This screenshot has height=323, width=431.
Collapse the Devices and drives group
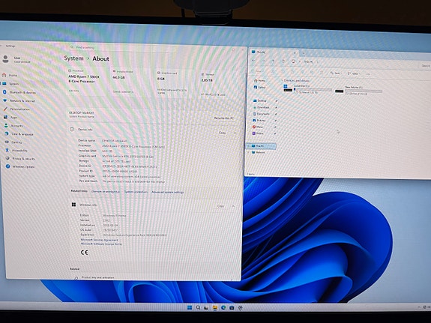[282, 80]
